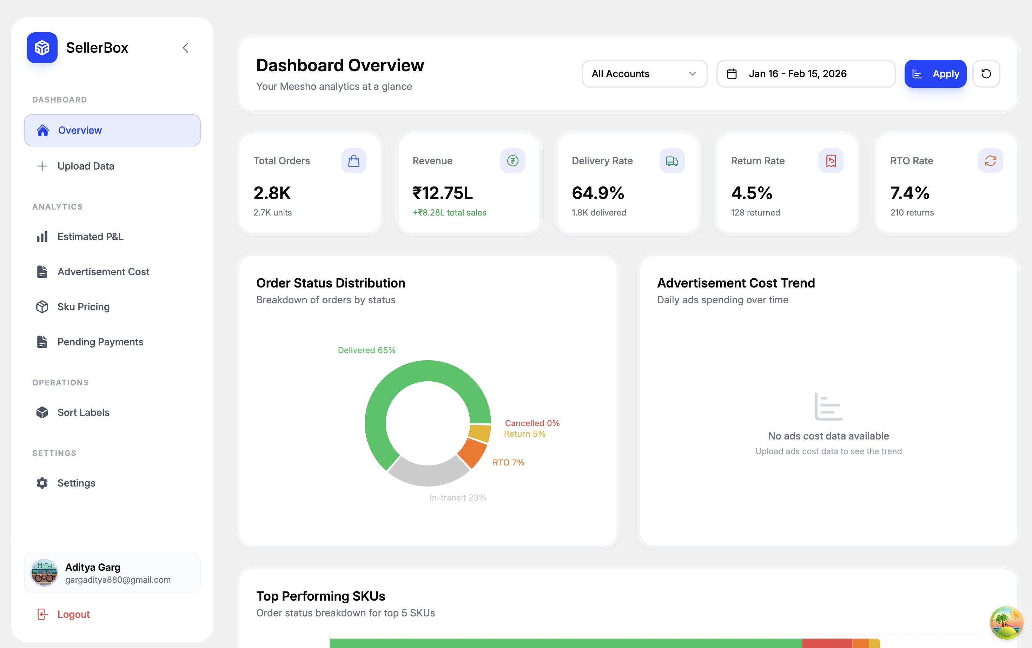Click the Delivery Rate truck icon

(672, 161)
